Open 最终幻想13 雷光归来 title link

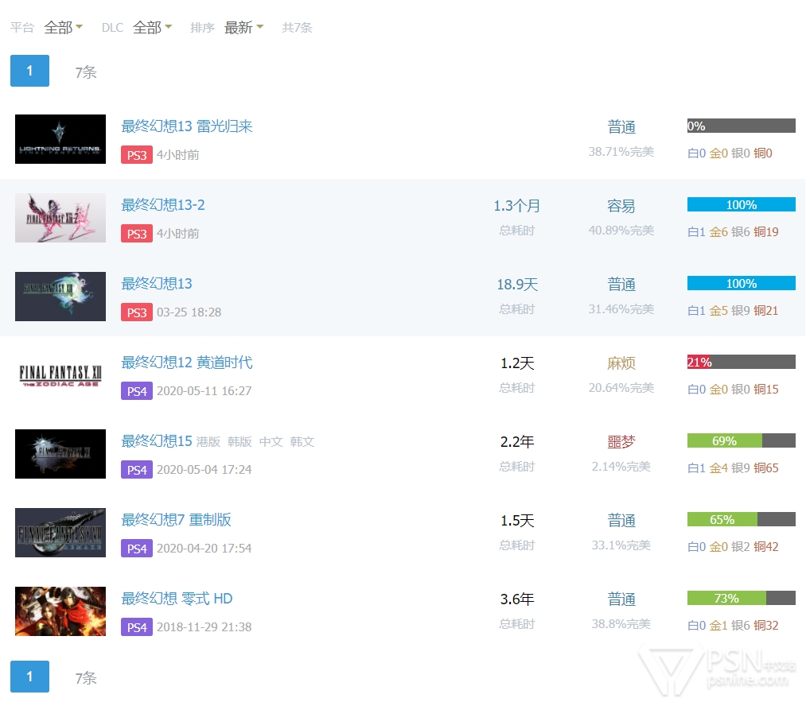pyautogui.click(x=187, y=126)
